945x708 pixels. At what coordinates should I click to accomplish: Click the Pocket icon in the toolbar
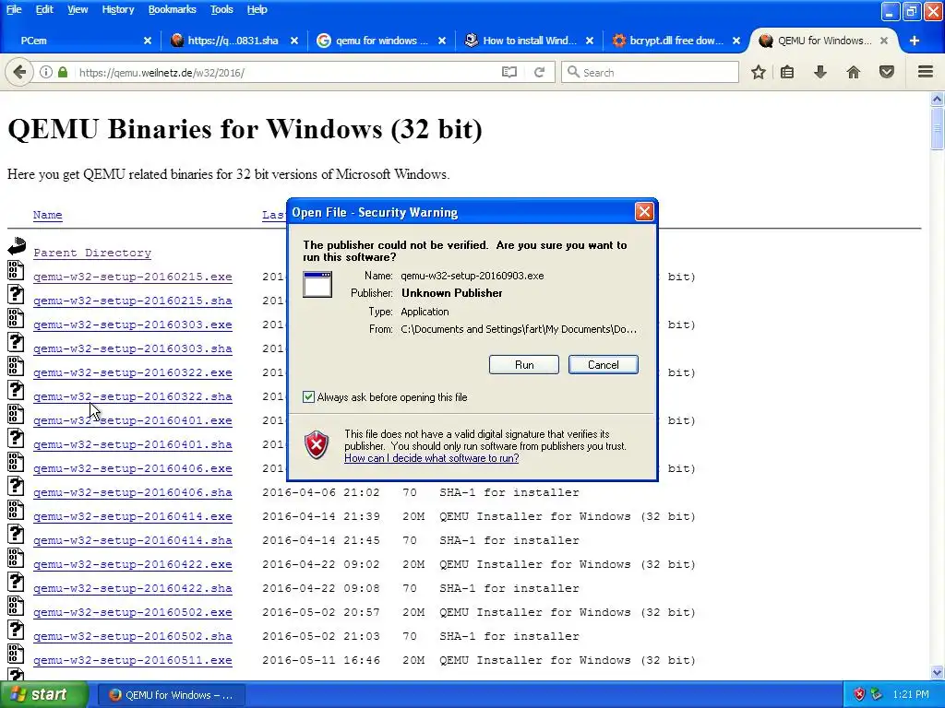tap(887, 72)
